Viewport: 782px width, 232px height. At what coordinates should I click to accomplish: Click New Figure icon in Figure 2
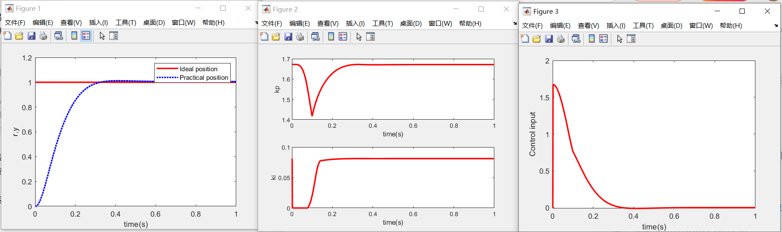(x=264, y=37)
